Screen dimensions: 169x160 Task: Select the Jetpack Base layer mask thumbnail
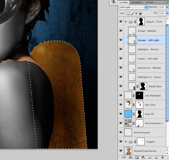point(143,86)
